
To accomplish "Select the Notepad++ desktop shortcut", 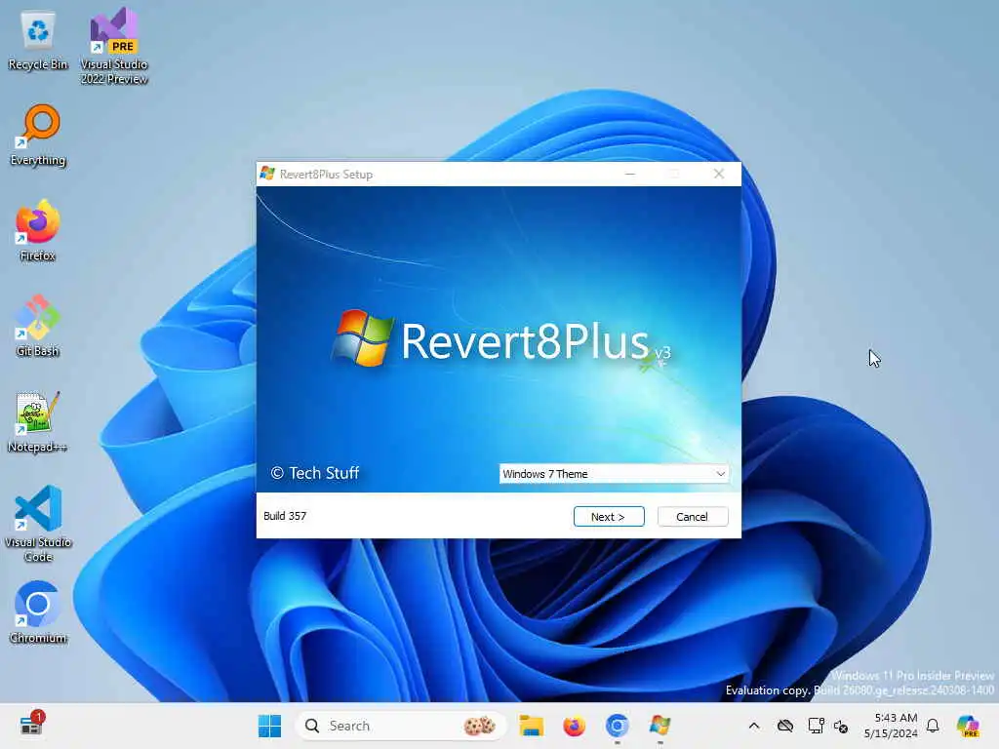I will pos(38,421).
